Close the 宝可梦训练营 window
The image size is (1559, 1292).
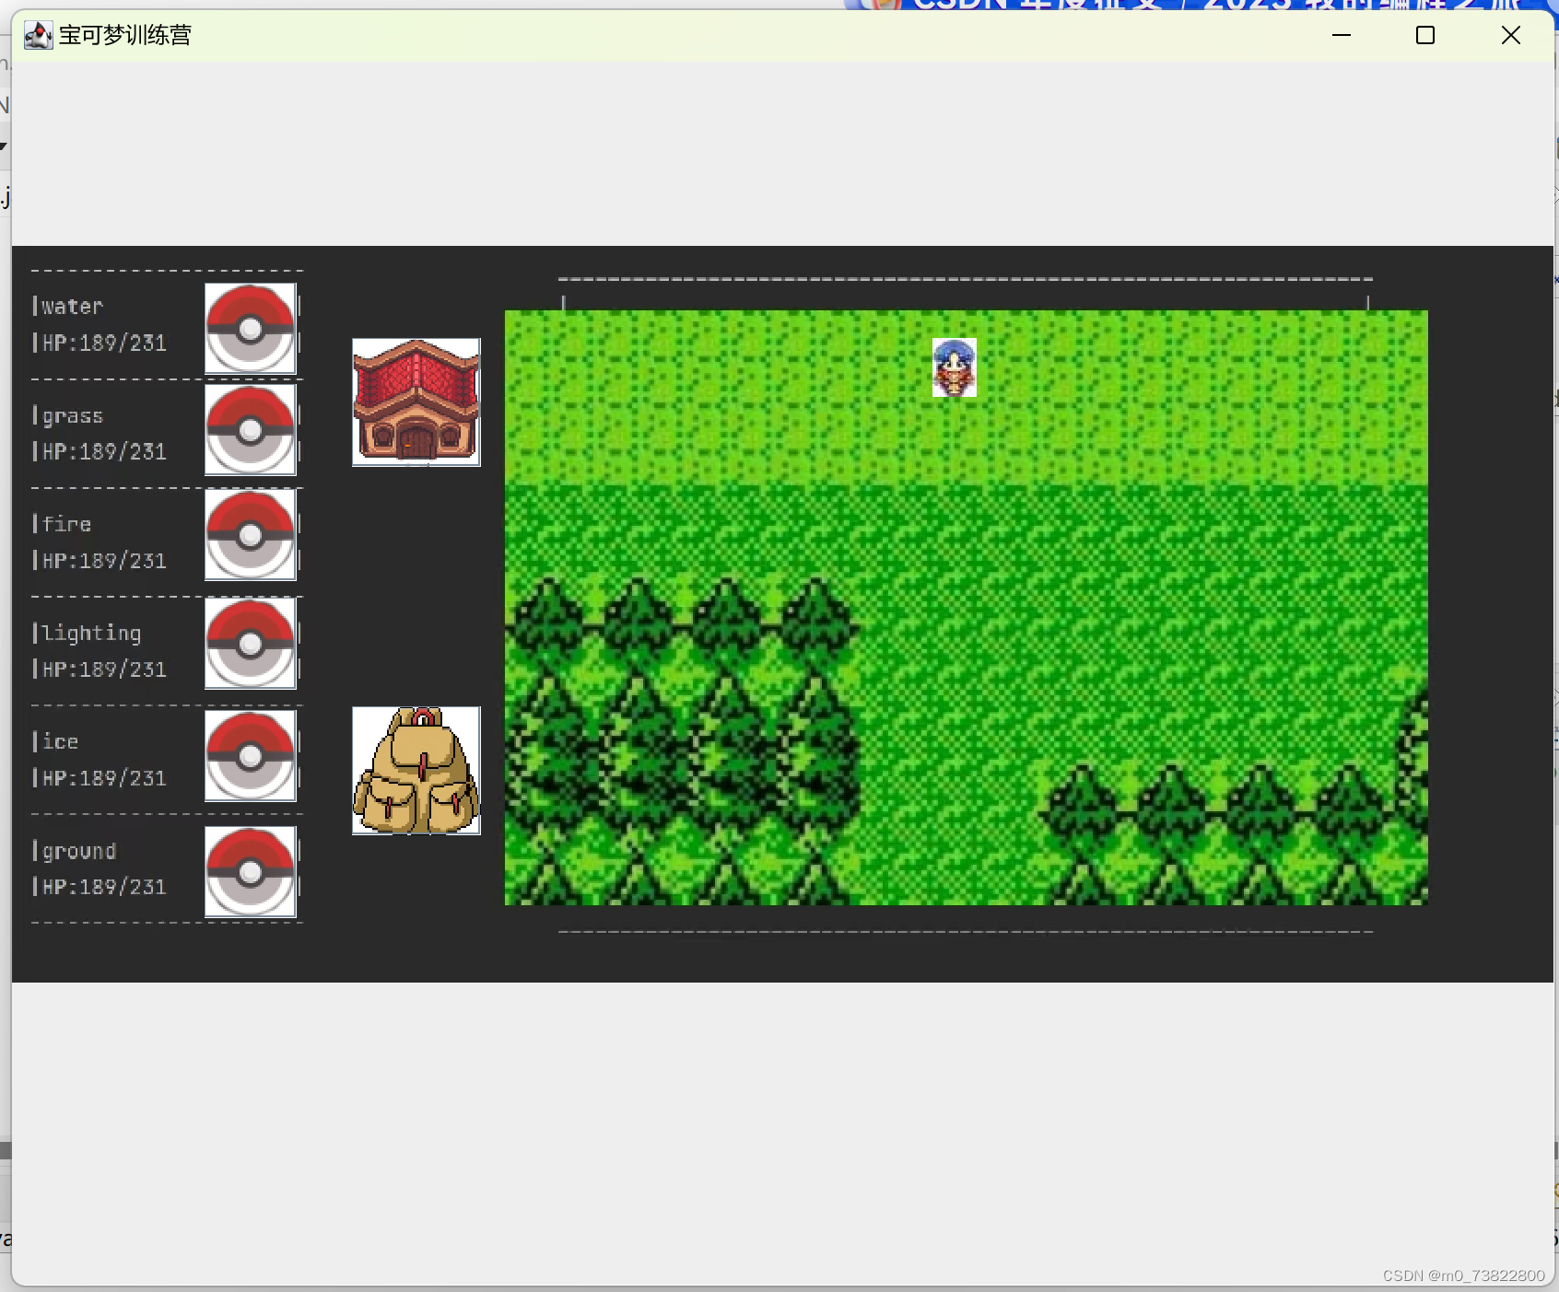pyautogui.click(x=1511, y=35)
